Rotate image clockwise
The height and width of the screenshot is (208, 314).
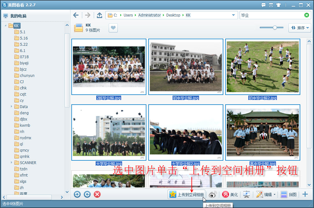(x=87, y=194)
